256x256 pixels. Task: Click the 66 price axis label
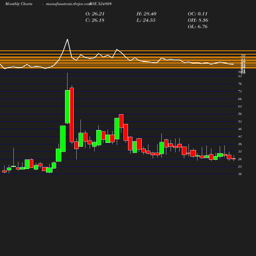[x=240, y=99]
